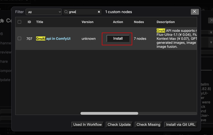Clear the grsai search text
Viewport: 213px width, 135px height.
coord(99,12)
